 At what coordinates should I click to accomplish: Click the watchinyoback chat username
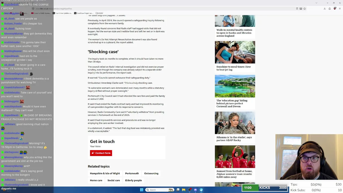(13, 106)
